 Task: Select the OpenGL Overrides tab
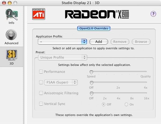point(94,28)
